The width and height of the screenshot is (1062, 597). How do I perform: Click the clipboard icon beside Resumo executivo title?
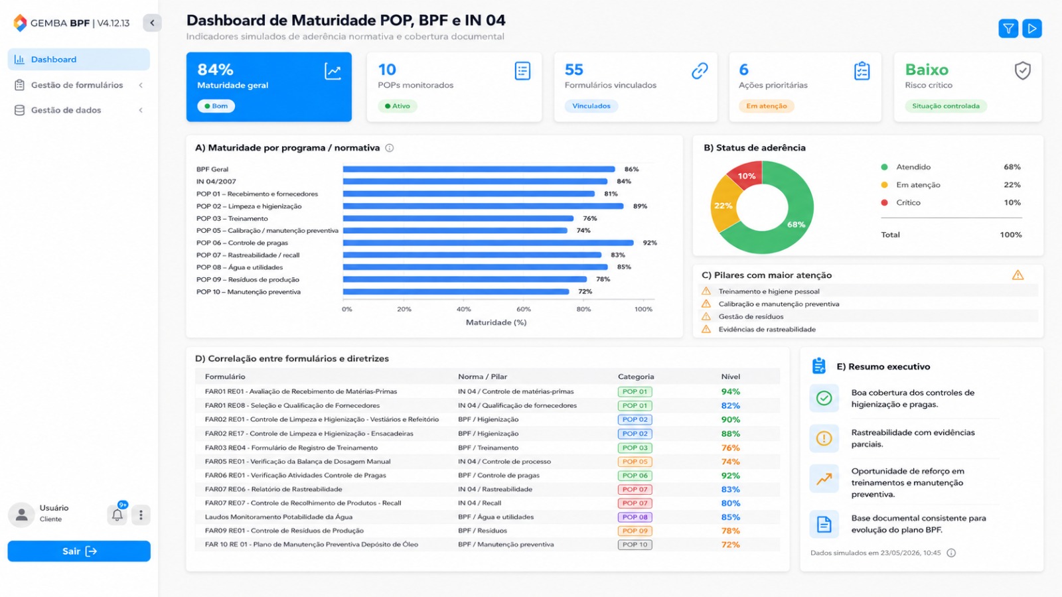tap(819, 366)
